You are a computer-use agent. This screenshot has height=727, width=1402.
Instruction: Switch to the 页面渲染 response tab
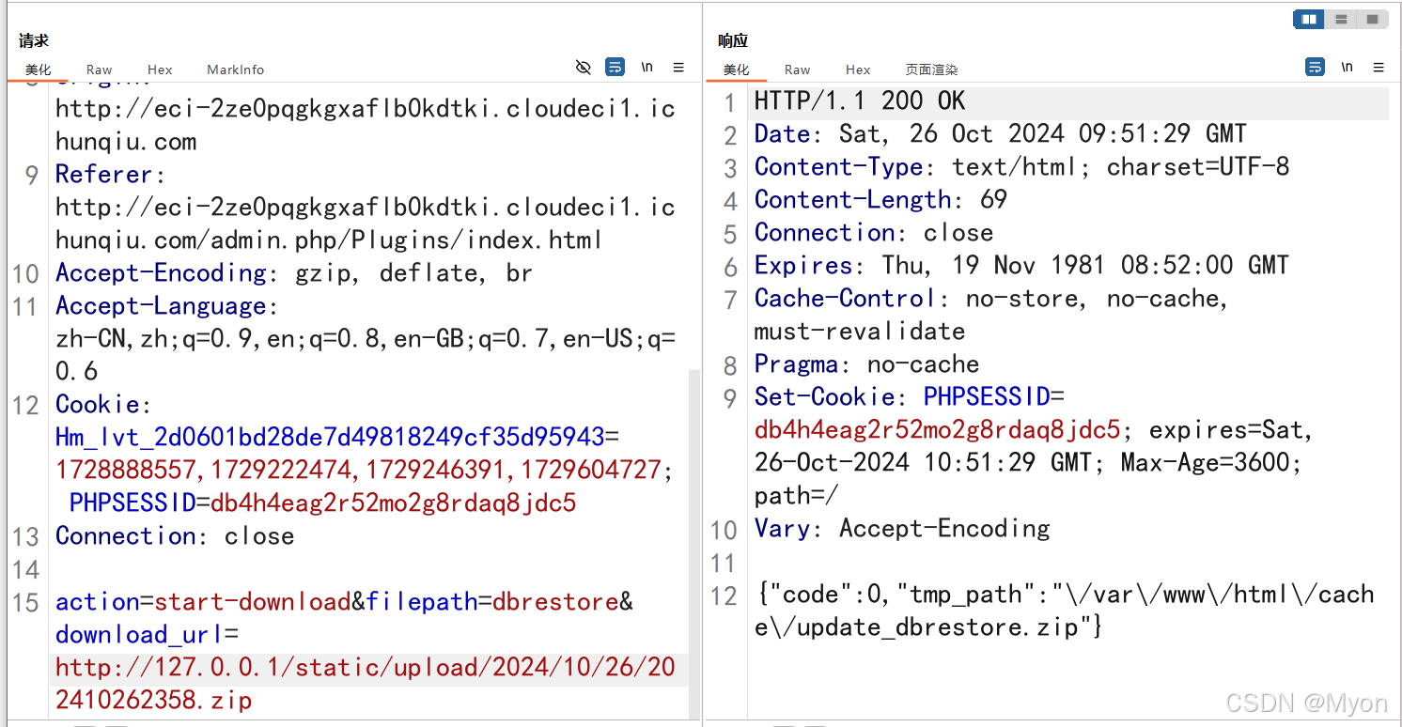point(931,70)
